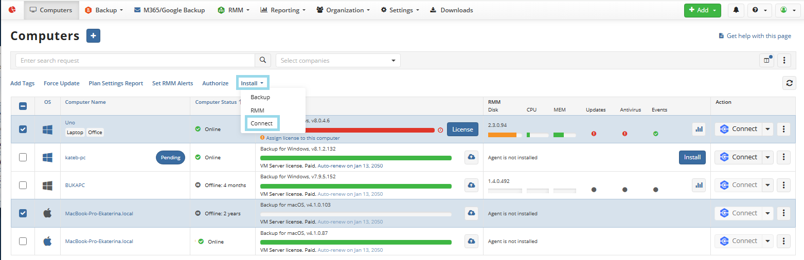Click the Authorize action
The height and width of the screenshot is (260, 804).
(215, 83)
